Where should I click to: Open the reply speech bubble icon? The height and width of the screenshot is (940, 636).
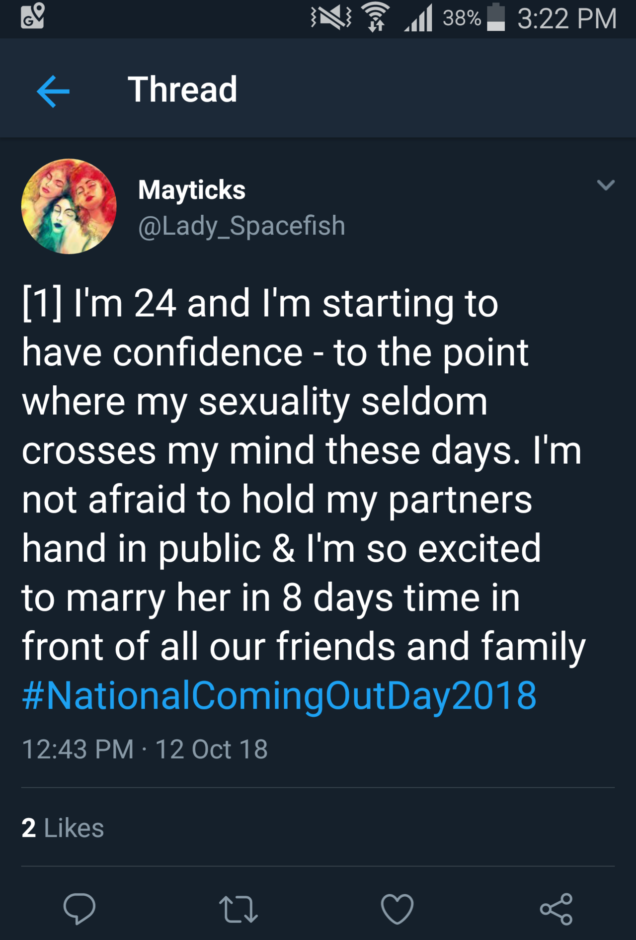pyautogui.click(x=79, y=908)
